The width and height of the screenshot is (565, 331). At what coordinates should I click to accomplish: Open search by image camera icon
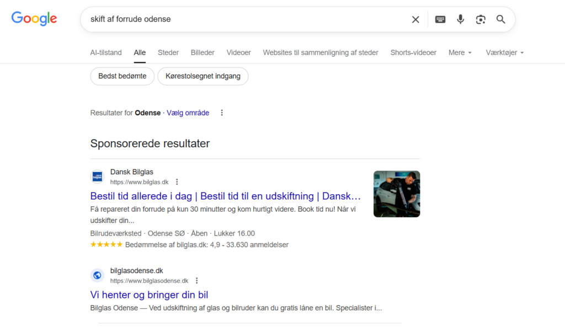481,19
